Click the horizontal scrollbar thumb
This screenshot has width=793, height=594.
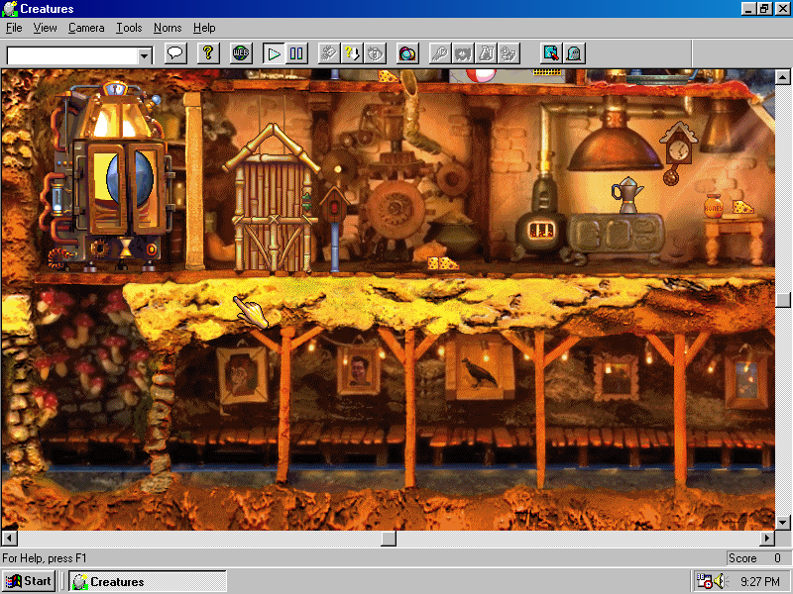(389, 539)
